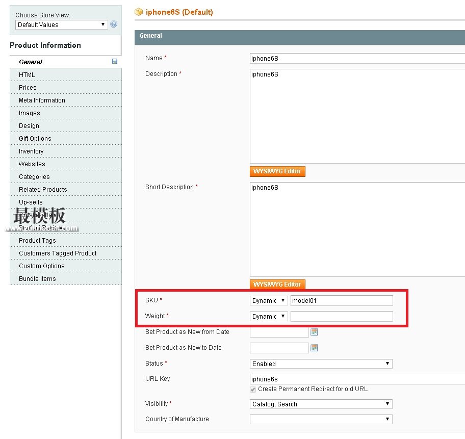This screenshot has width=465, height=439.
Task: Open calendar for New to Date
Action: pyautogui.click(x=314, y=348)
